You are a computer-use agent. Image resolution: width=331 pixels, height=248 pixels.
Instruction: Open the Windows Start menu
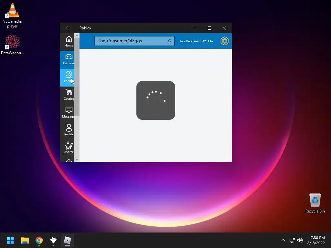click(11, 240)
